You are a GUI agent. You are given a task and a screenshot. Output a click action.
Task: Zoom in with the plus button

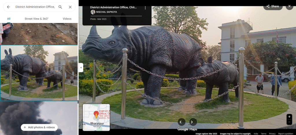[289, 117]
